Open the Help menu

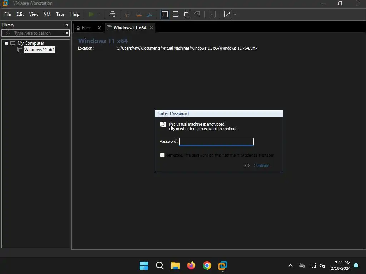click(x=75, y=14)
